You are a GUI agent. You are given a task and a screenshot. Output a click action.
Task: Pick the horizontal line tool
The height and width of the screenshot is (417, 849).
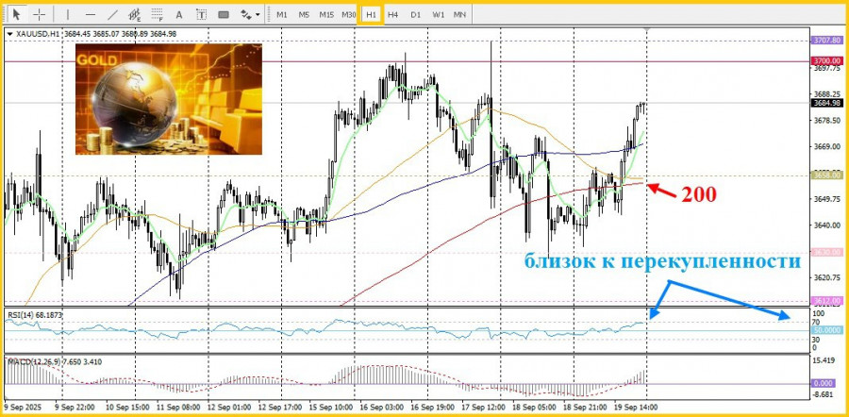coord(90,14)
